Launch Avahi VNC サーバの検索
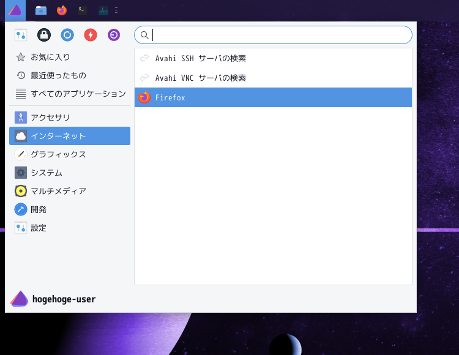The image size is (459, 355). coord(273,78)
